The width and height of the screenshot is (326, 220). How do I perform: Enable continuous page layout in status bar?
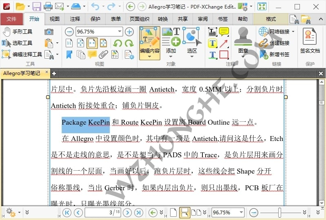point(184,212)
